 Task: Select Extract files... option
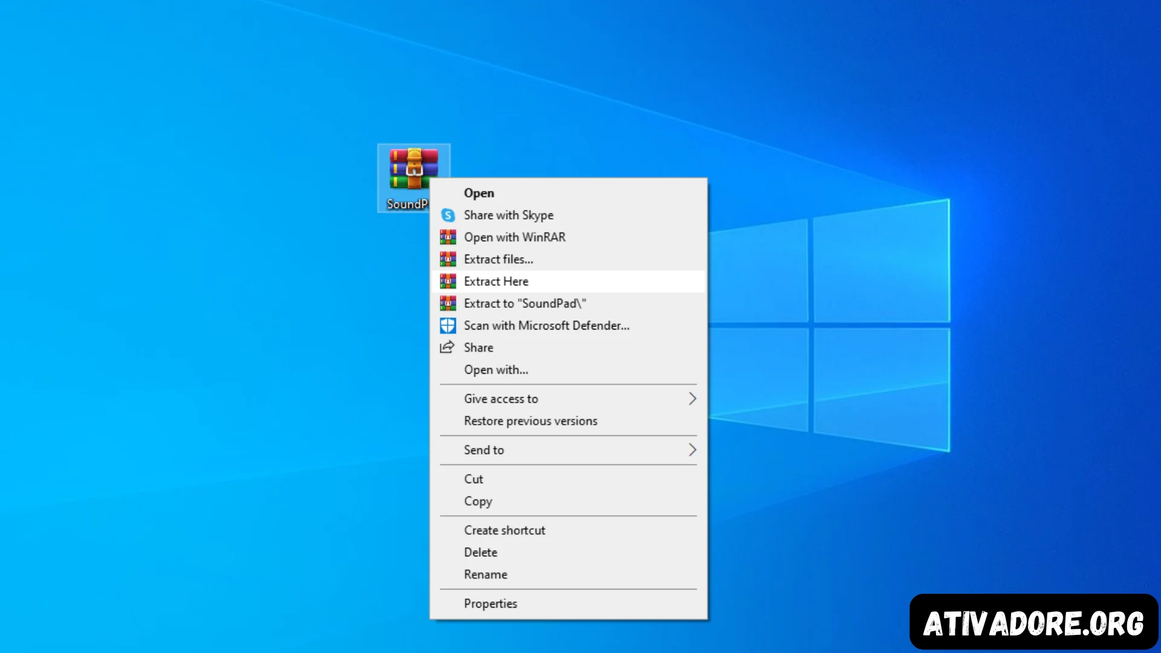click(568, 259)
